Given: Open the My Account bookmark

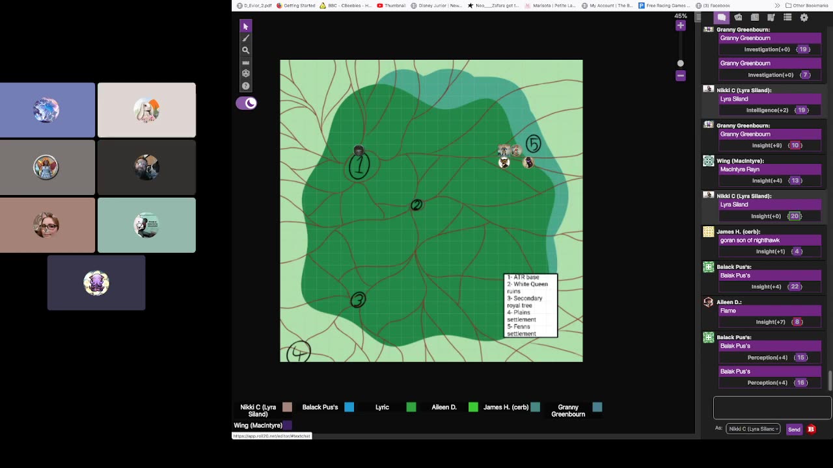Looking at the screenshot, I should click(607, 5).
